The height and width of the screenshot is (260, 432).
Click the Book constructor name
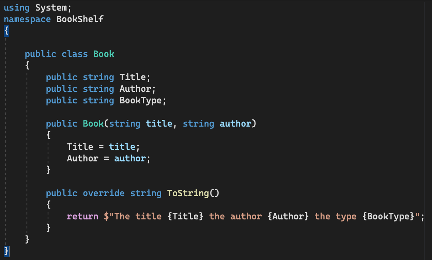[x=93, y=124]
